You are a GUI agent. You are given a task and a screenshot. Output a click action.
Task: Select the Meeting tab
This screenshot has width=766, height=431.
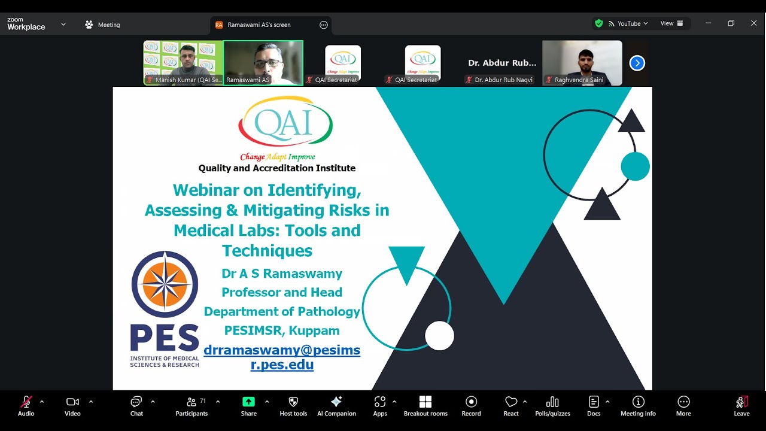[x=102, y=25]
